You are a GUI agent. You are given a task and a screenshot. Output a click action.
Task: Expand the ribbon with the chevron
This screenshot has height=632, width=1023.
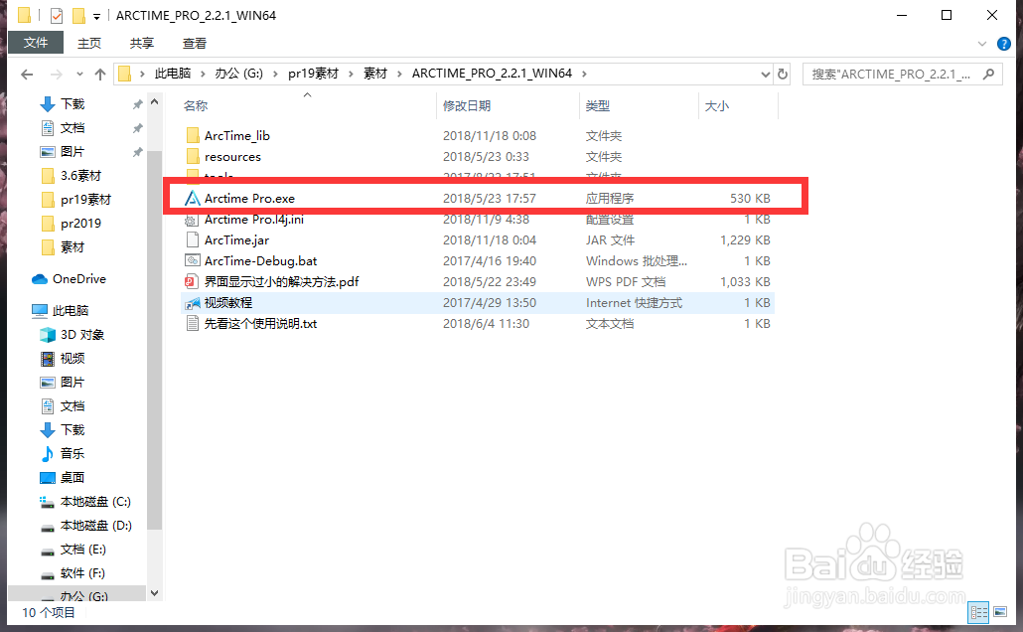[x=982, y=44]
